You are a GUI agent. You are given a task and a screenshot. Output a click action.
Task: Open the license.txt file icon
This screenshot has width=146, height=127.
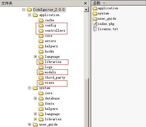click(x=95, y=29)
